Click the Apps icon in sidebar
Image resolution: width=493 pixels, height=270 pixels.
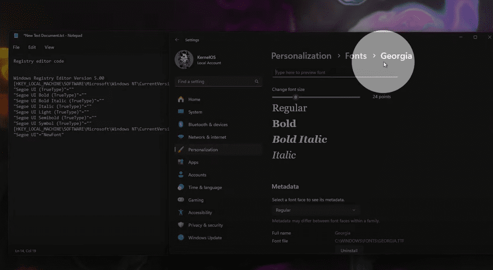point(181,162)
